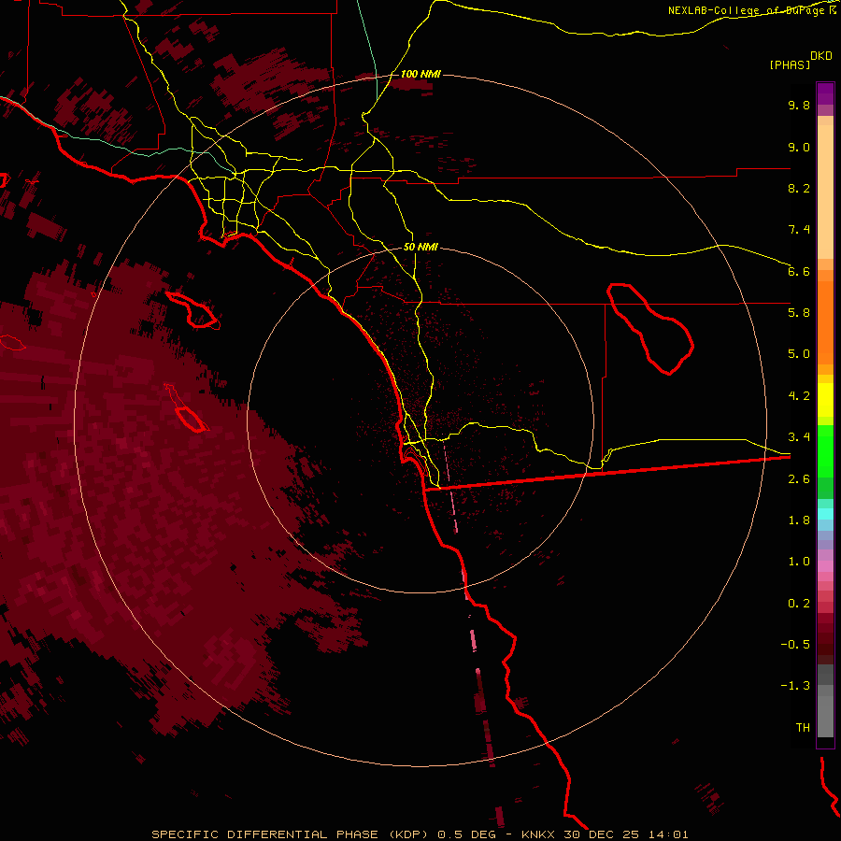
Task: Click the 8.2 color scale value
Action: (x=799, y=188)
